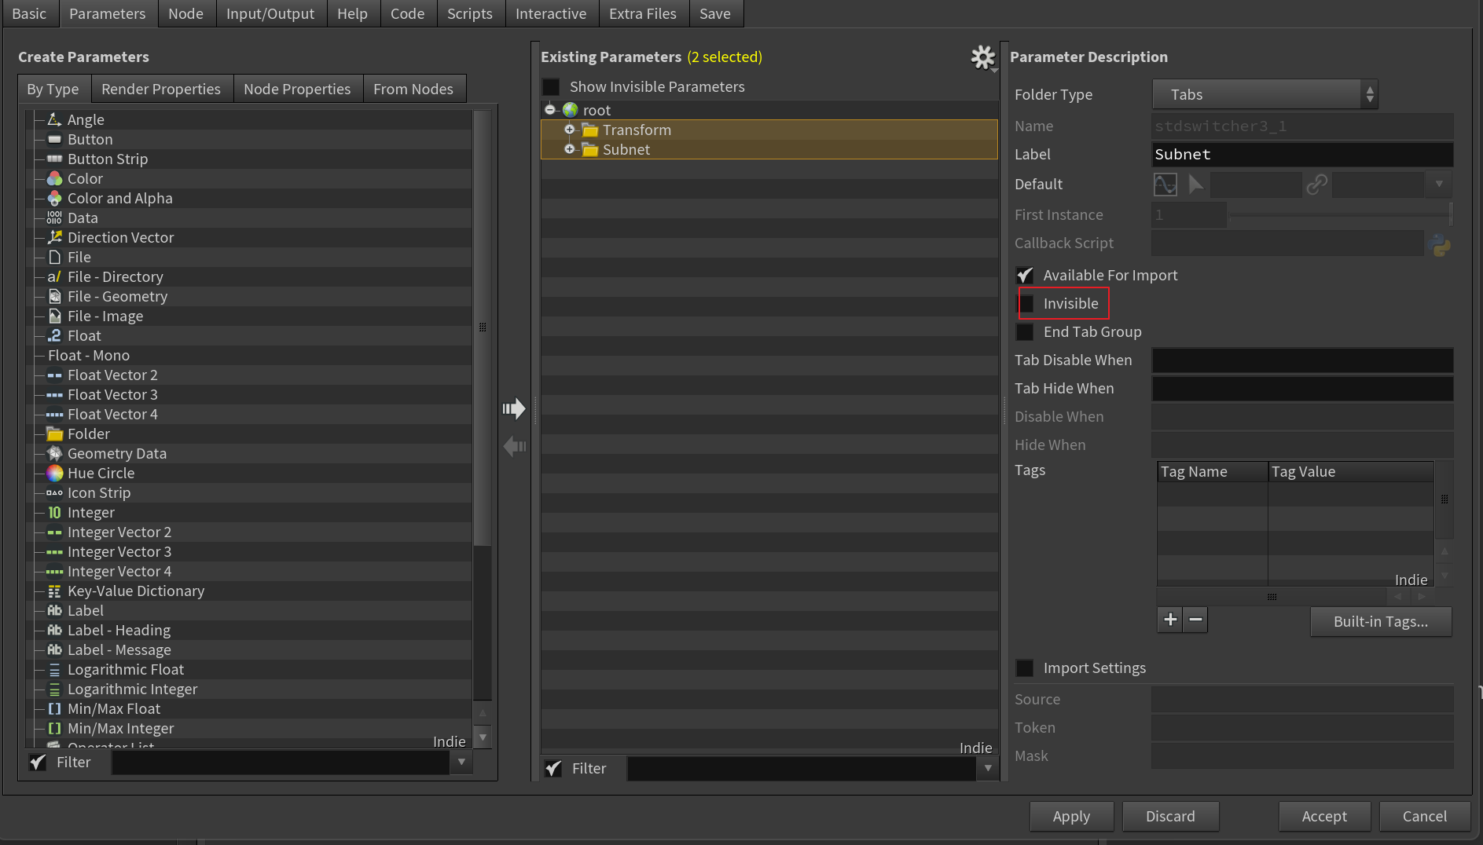1483x845 pixels.
Task: Click the Apply button
Action: point(1071,816)
